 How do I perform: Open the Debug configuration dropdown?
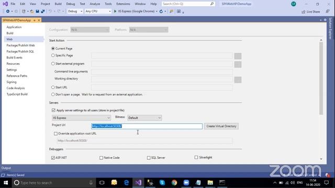75,11
